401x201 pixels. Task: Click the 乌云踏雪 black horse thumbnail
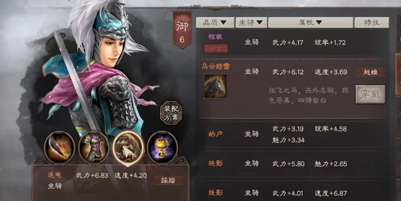(215, 86)
